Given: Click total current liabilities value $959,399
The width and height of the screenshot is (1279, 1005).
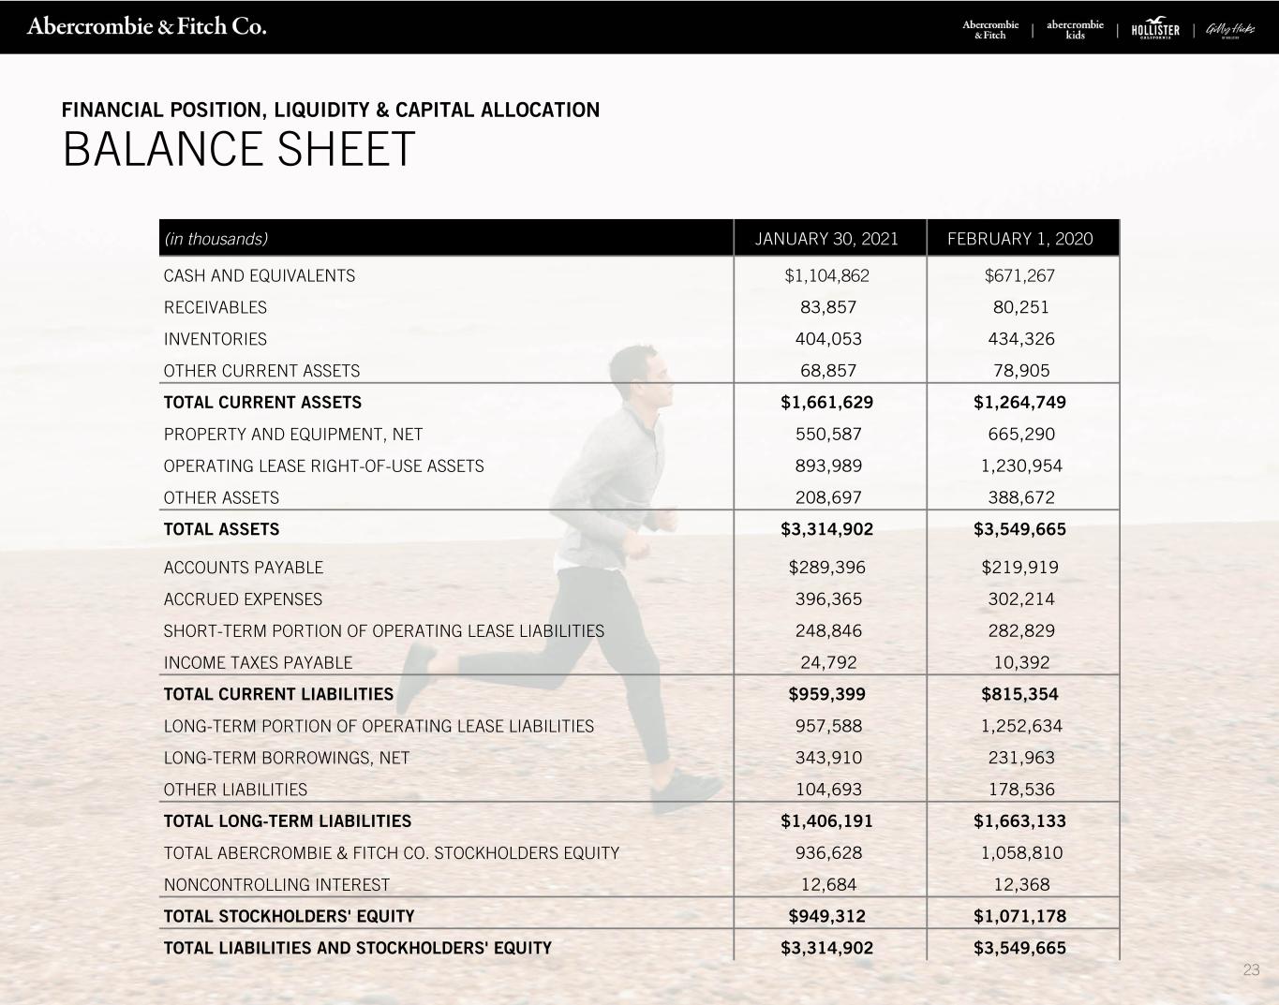Looking at the screenshot, I should click(x=826, y=695).
